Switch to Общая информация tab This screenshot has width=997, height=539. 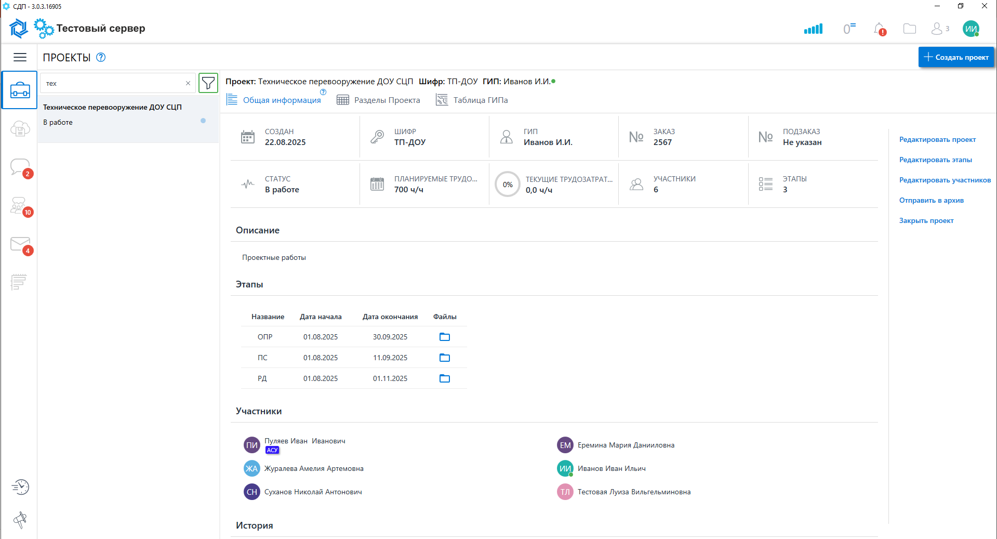coord(274,100)
